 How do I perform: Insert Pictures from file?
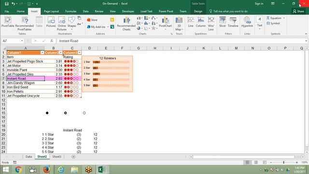coord(51,22)
